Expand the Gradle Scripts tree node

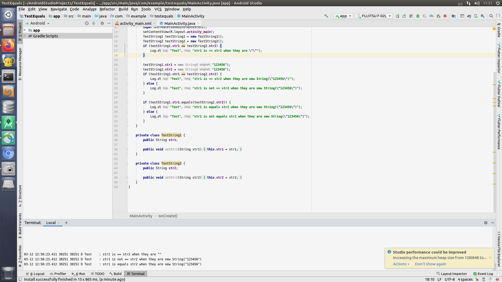(25, 36)
